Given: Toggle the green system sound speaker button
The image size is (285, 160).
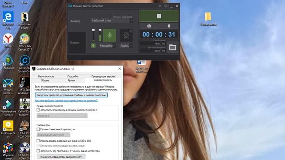Looking at the screenshot, I should (x=93, y=45).
